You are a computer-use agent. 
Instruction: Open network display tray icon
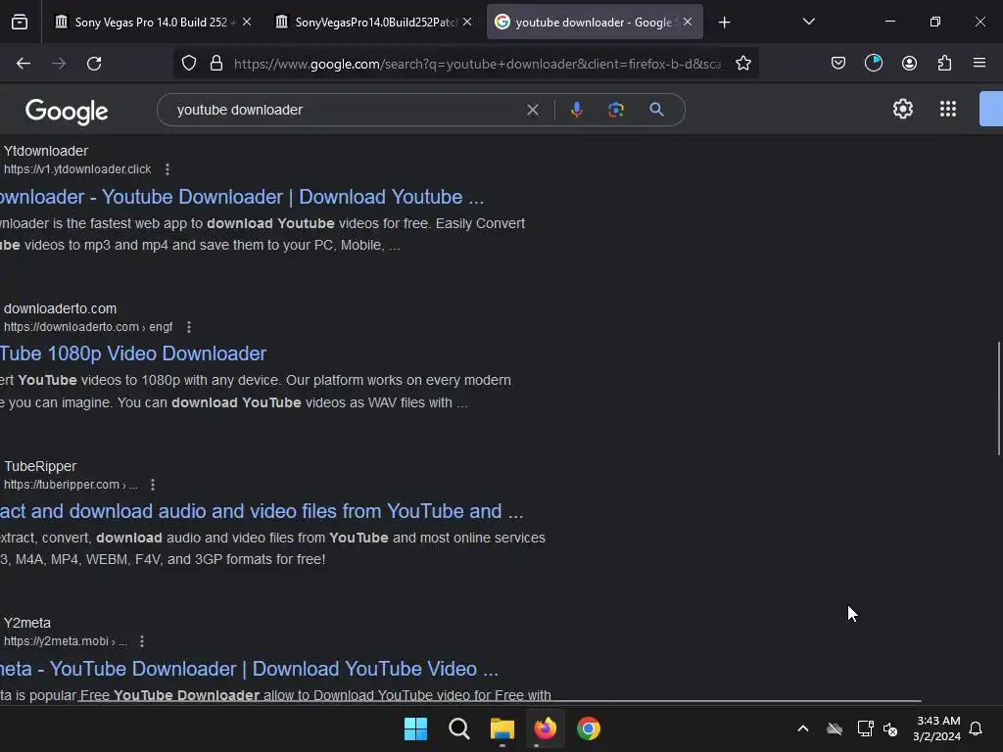click(x=866, y=728)
